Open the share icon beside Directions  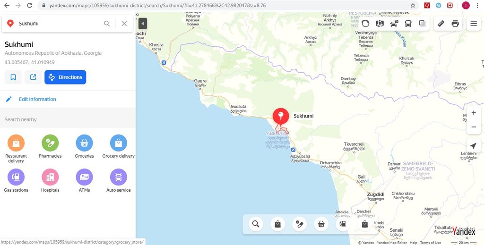(33, 77)
